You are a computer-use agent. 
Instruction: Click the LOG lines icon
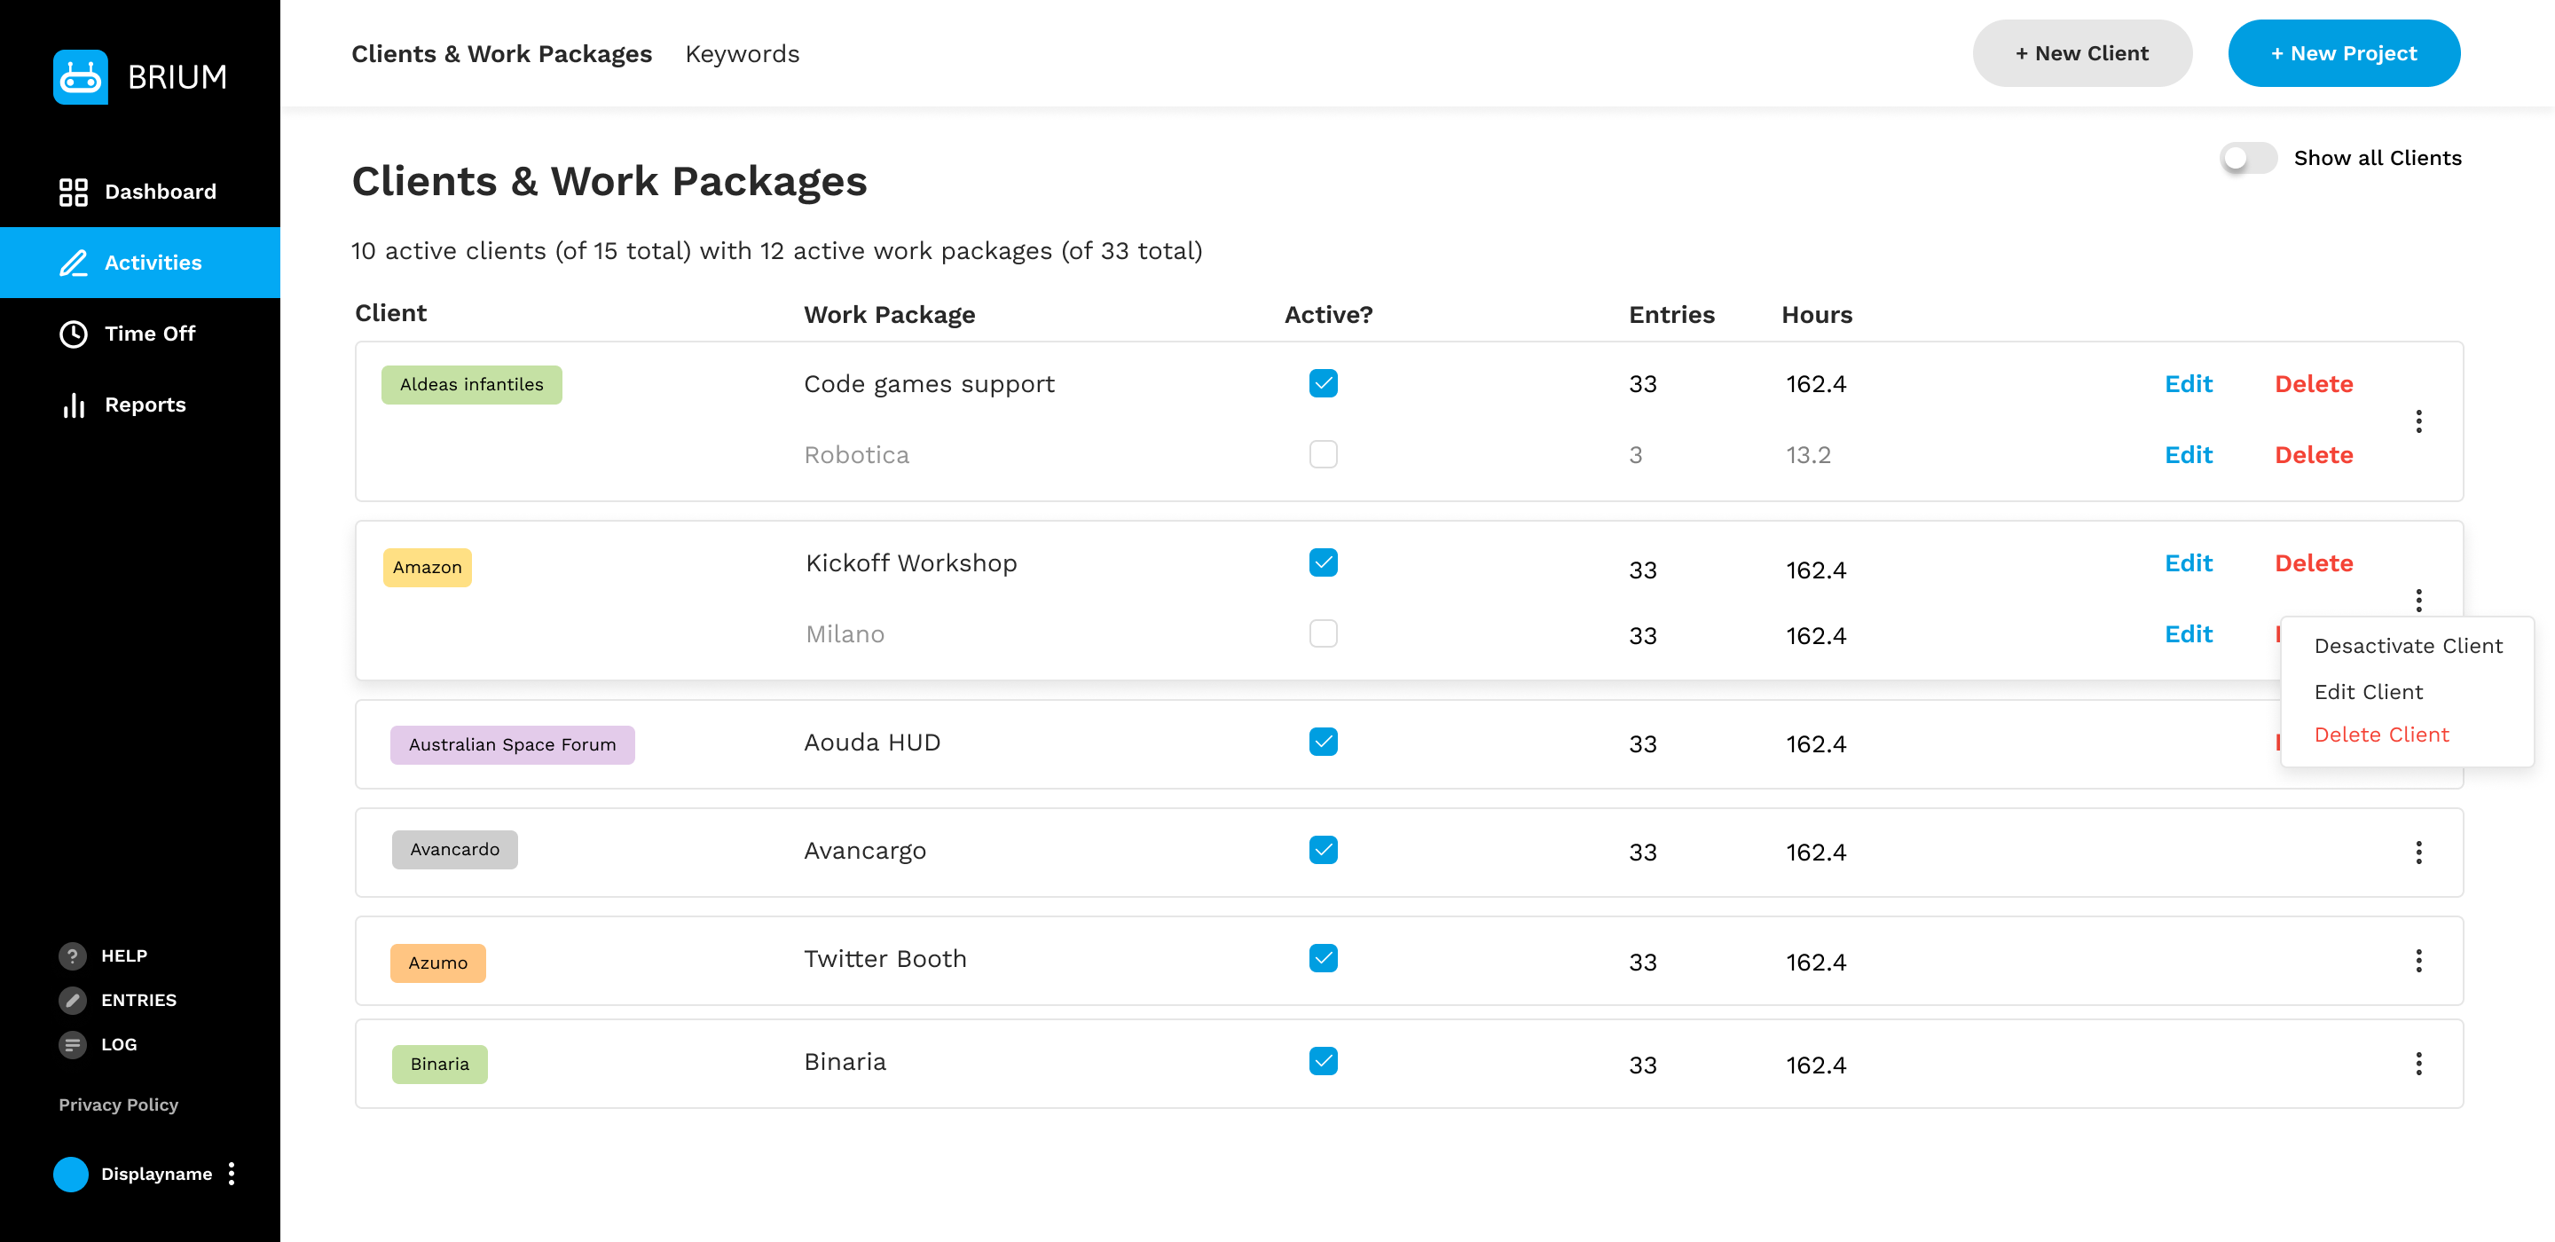pos(73,1044)
